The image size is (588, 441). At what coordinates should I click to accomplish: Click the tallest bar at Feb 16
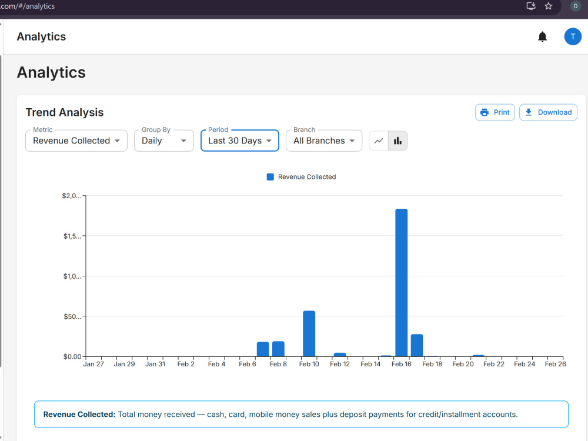[x=401, y=282]
